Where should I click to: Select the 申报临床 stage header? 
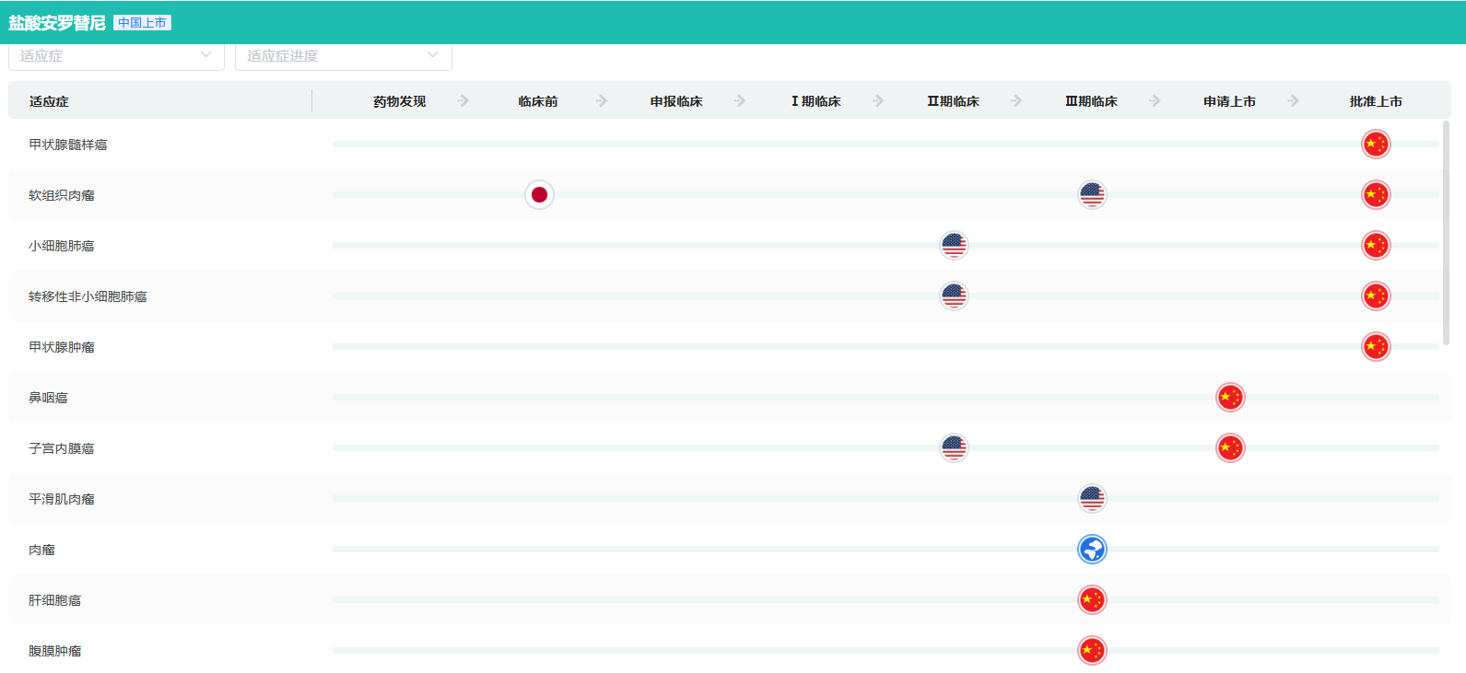(x=676, y=101)
